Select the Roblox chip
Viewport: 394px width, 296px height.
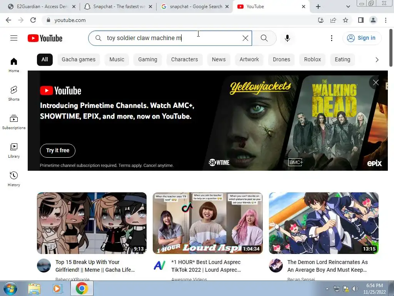click(312, 60)
